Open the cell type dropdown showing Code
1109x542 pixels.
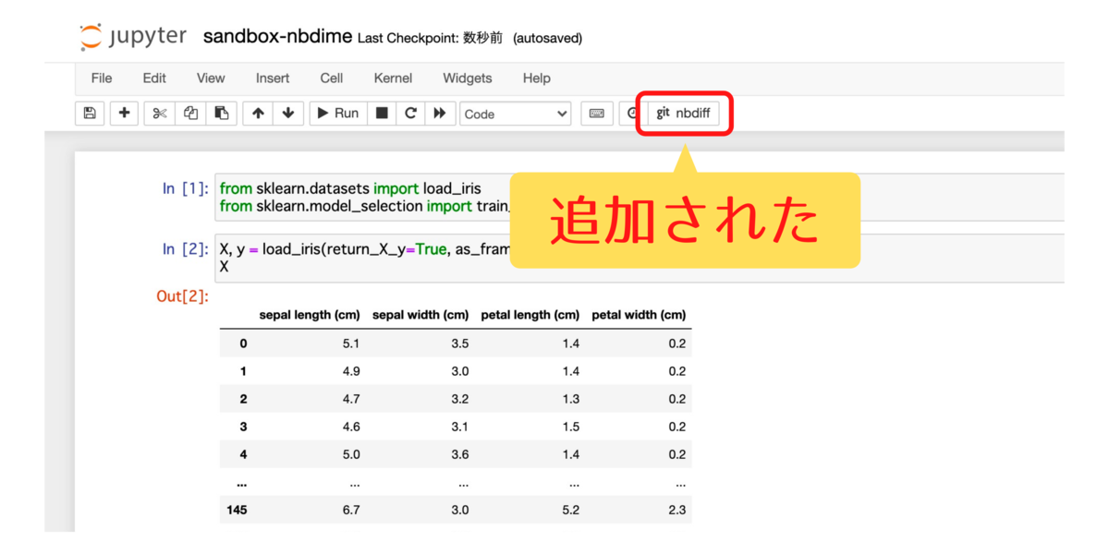point(515,113)
